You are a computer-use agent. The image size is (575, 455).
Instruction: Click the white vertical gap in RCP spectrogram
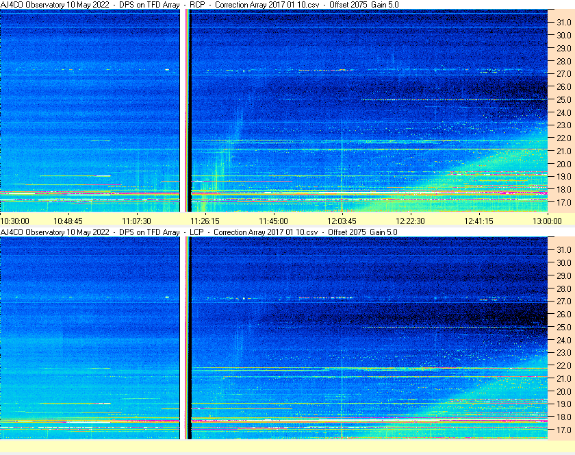tap(182, 110)
